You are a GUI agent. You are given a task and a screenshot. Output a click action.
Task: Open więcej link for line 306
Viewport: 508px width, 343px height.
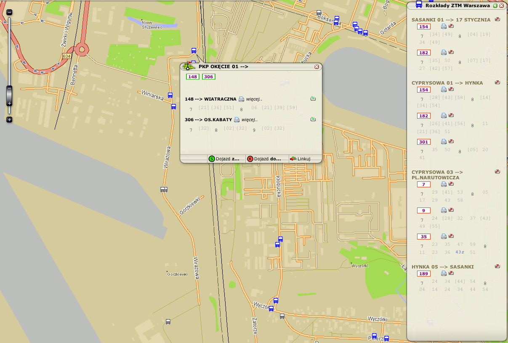(x=250, y=120)
